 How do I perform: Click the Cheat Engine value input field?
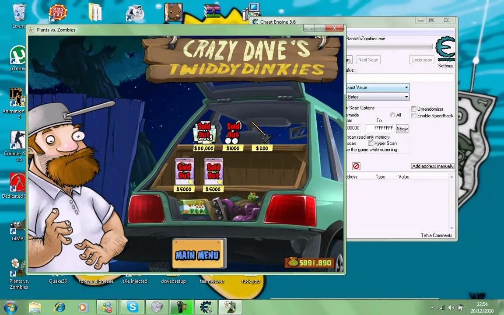(x=400, y=77)
